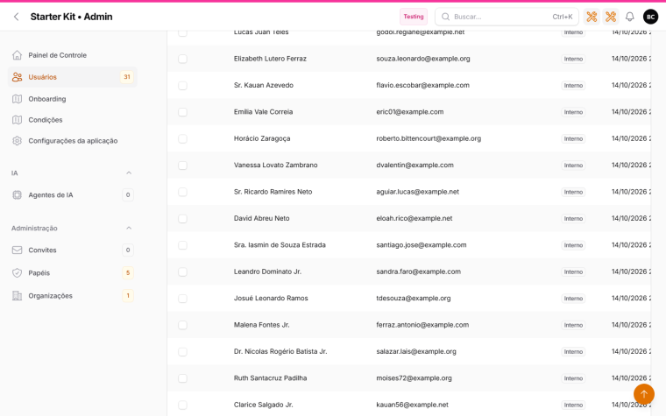Click email aguiar.lucas@example.net
Viewport: 666px width, 416px height.
pyautogui.click(x=417, y=192)
